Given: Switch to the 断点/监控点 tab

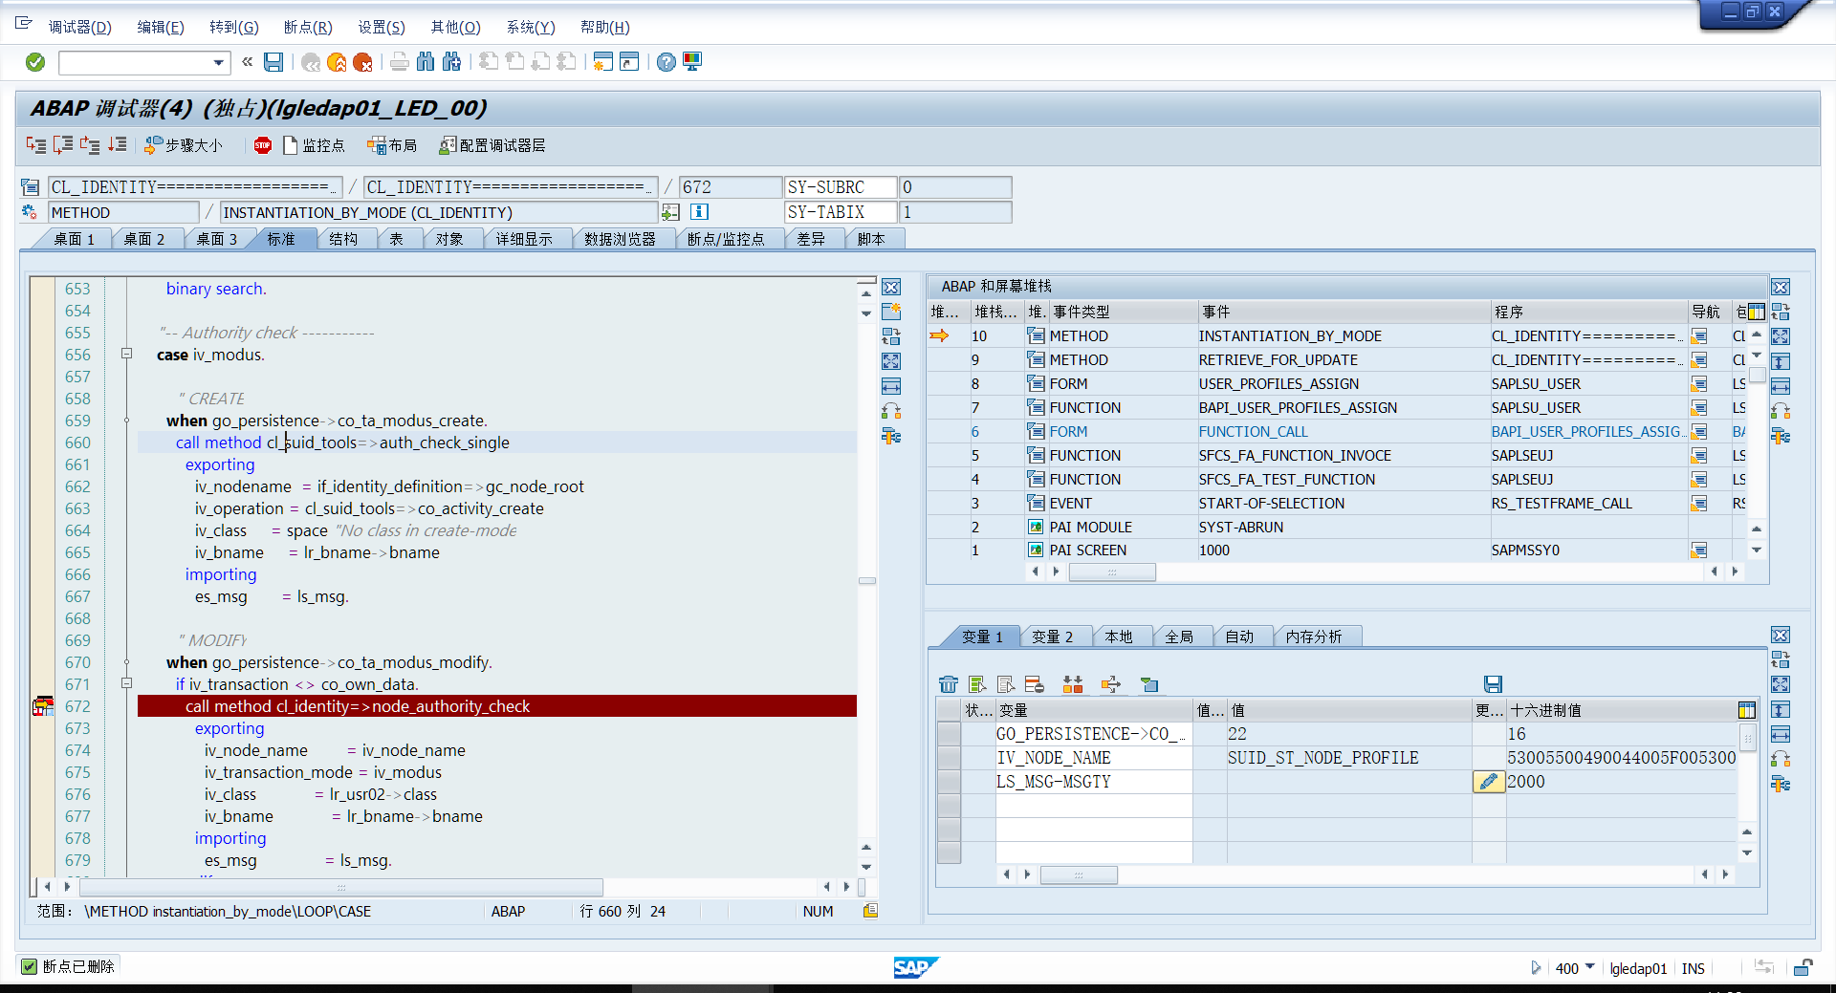Looking at the screenshot, I should pyautogui.click(x=726, y=239).
